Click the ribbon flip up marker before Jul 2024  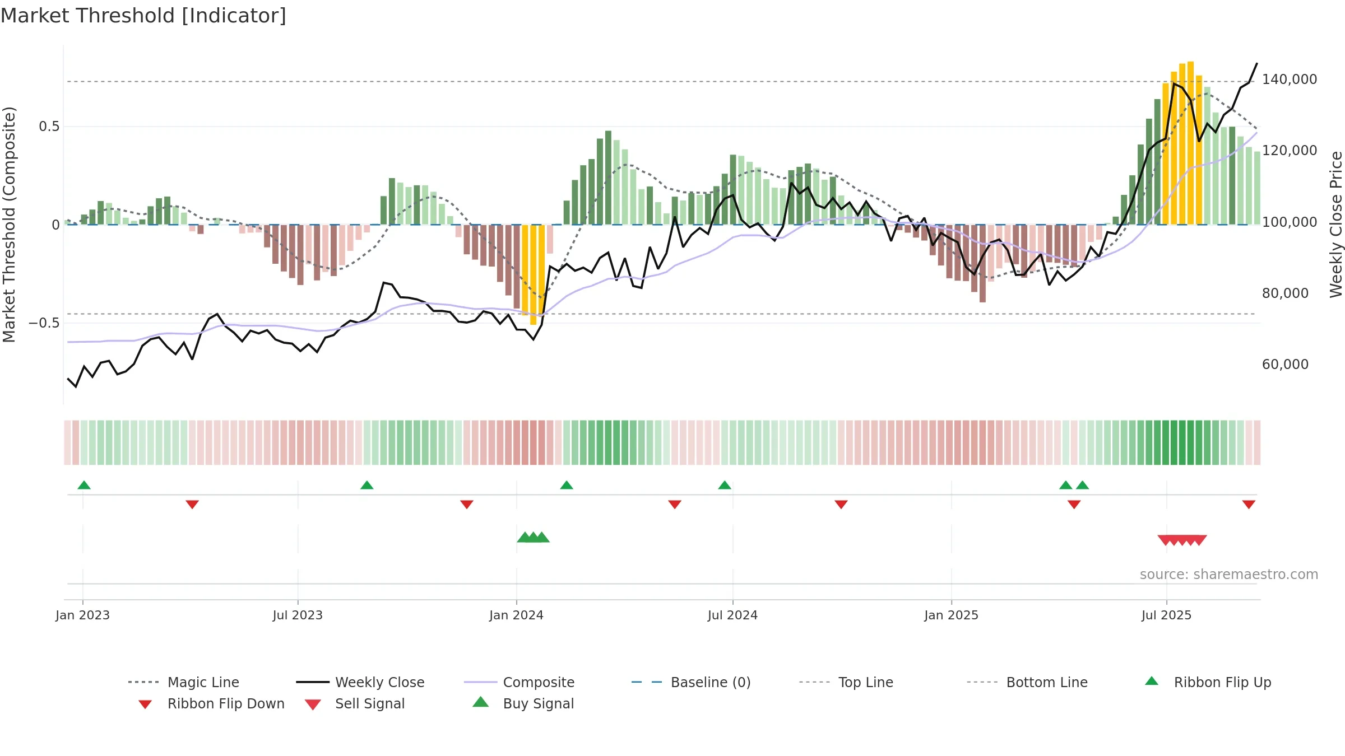point(725,485)
